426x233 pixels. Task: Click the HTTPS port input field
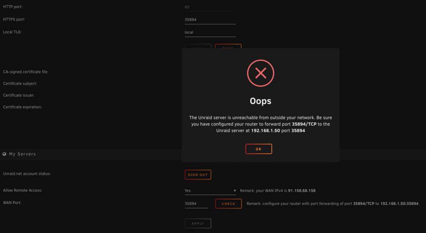click(210, 20)
